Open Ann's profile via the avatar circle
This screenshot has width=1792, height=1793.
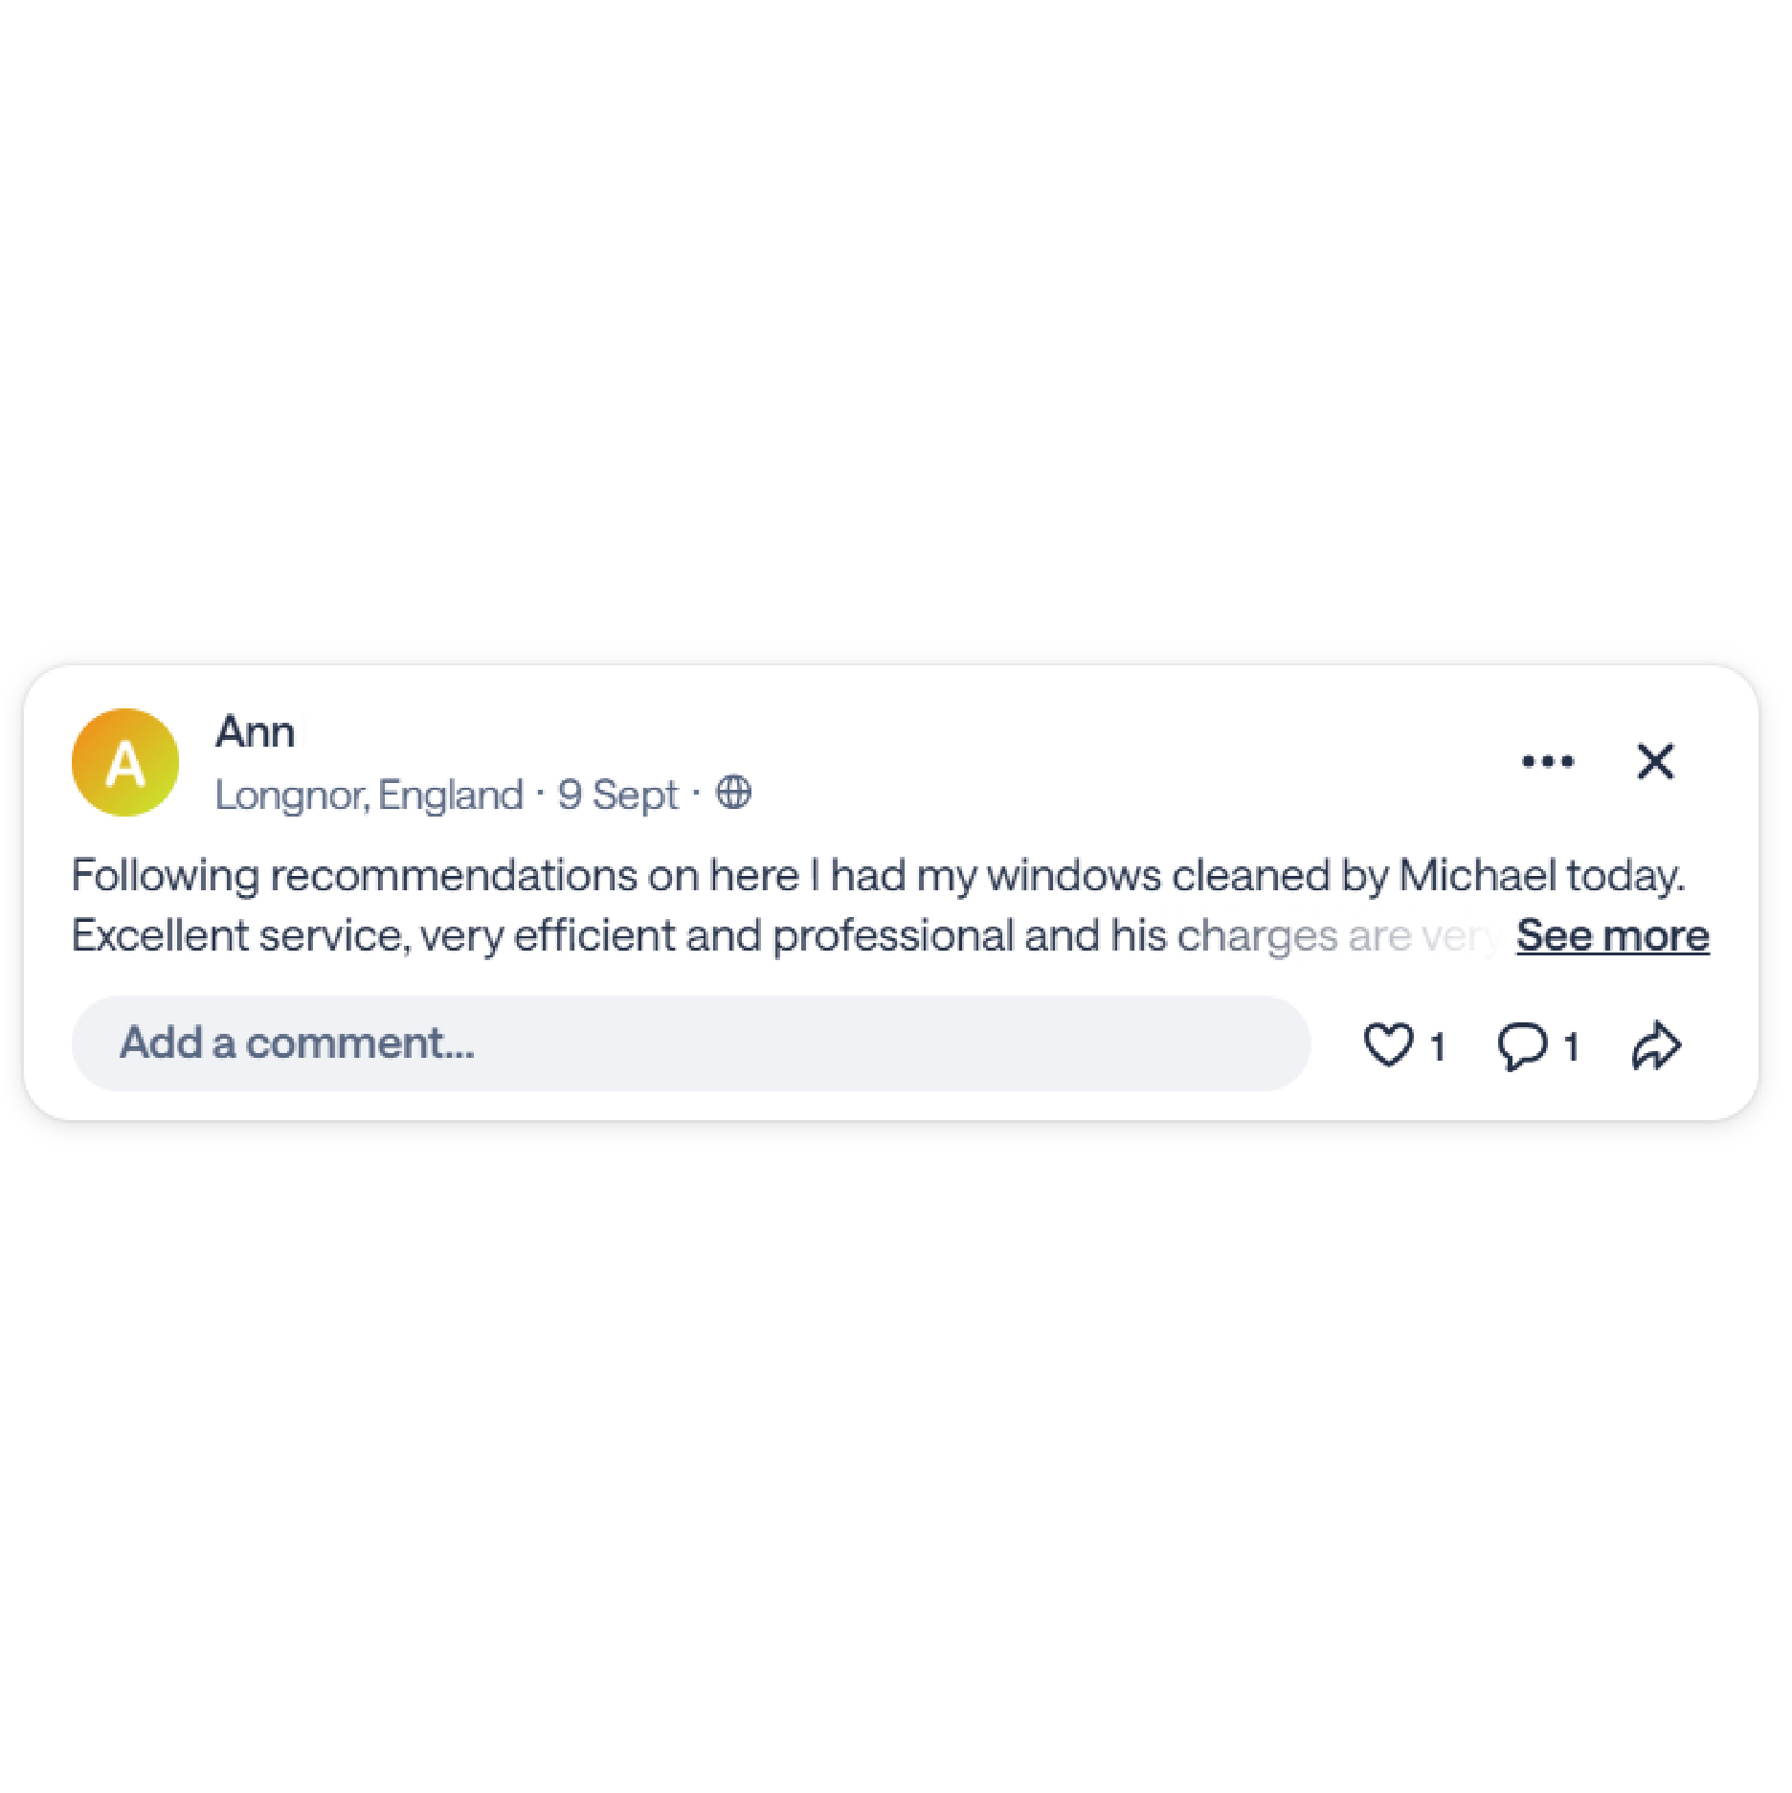(x=125, y=762)
